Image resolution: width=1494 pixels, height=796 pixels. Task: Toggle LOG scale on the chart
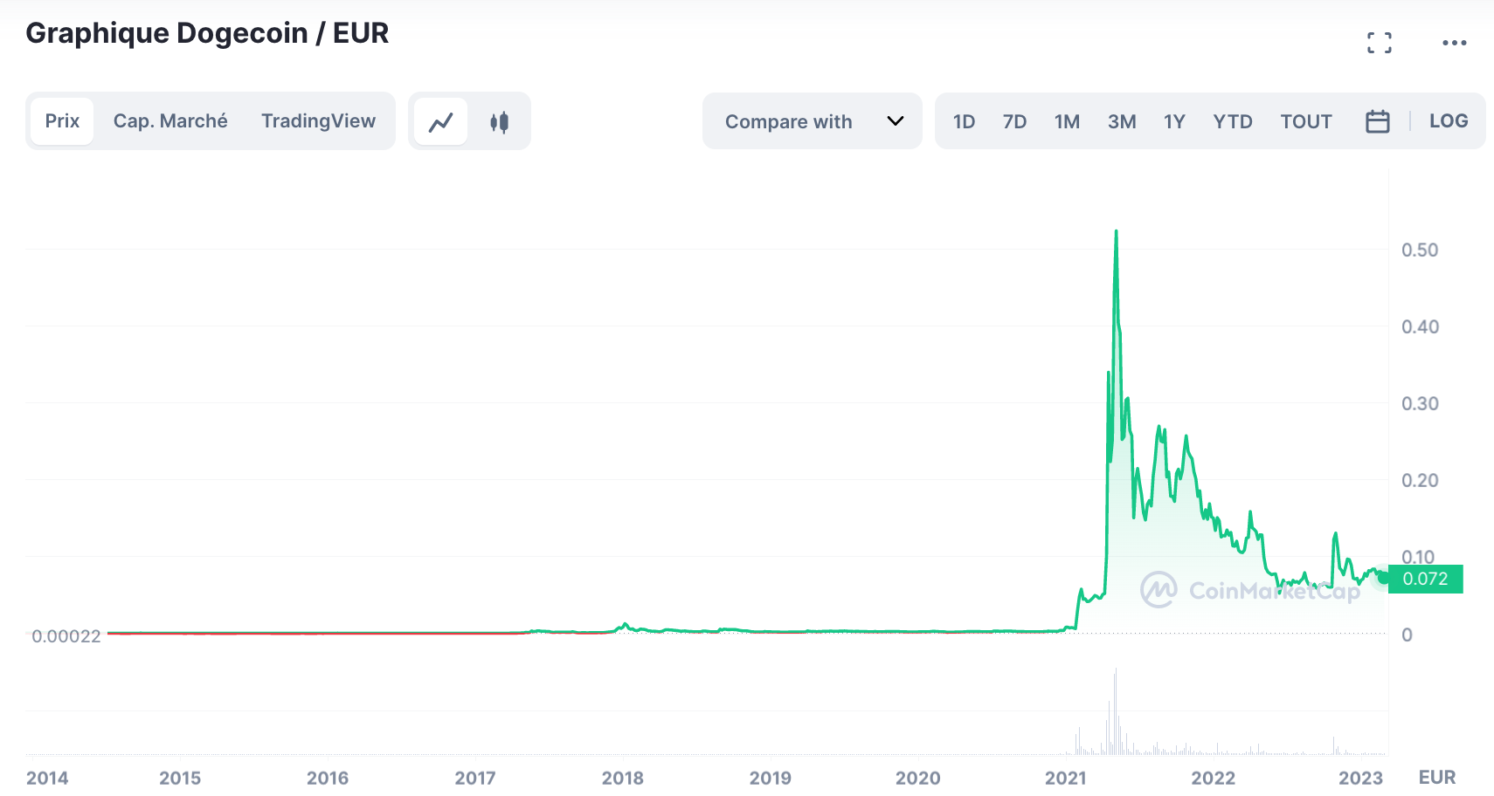click(1449, 121)
